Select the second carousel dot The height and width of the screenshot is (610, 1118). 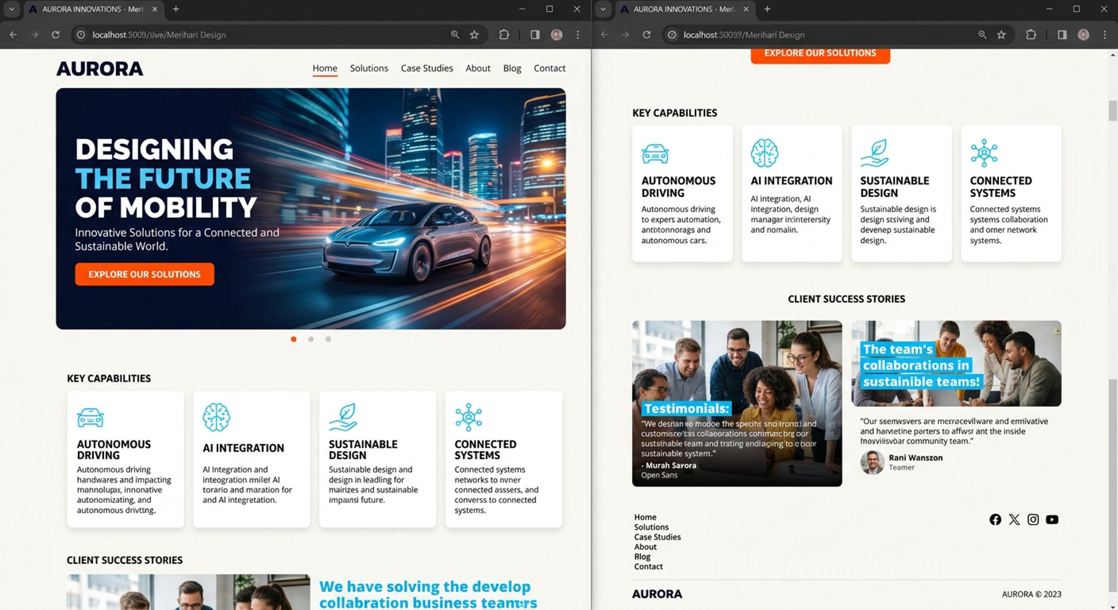pos(311,339)
